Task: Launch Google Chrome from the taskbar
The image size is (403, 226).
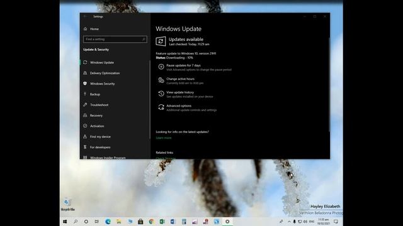Action: click(151, 222)
